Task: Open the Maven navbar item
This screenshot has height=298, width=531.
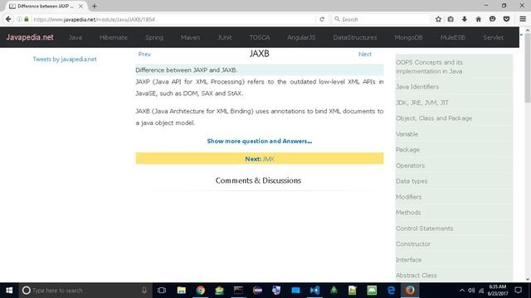Action: (190, 37)
